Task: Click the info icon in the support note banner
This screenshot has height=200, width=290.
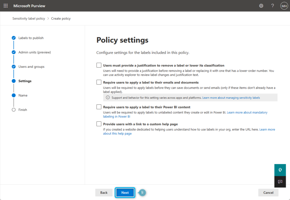Action: (108, 97)
